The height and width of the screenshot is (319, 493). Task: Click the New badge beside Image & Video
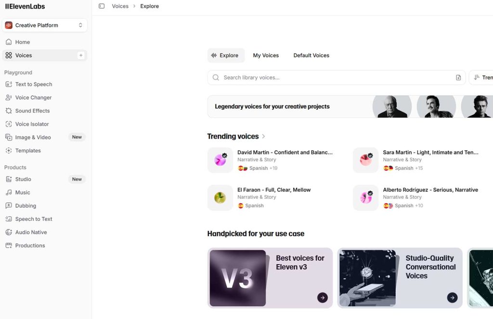click(x=77, y=137)
